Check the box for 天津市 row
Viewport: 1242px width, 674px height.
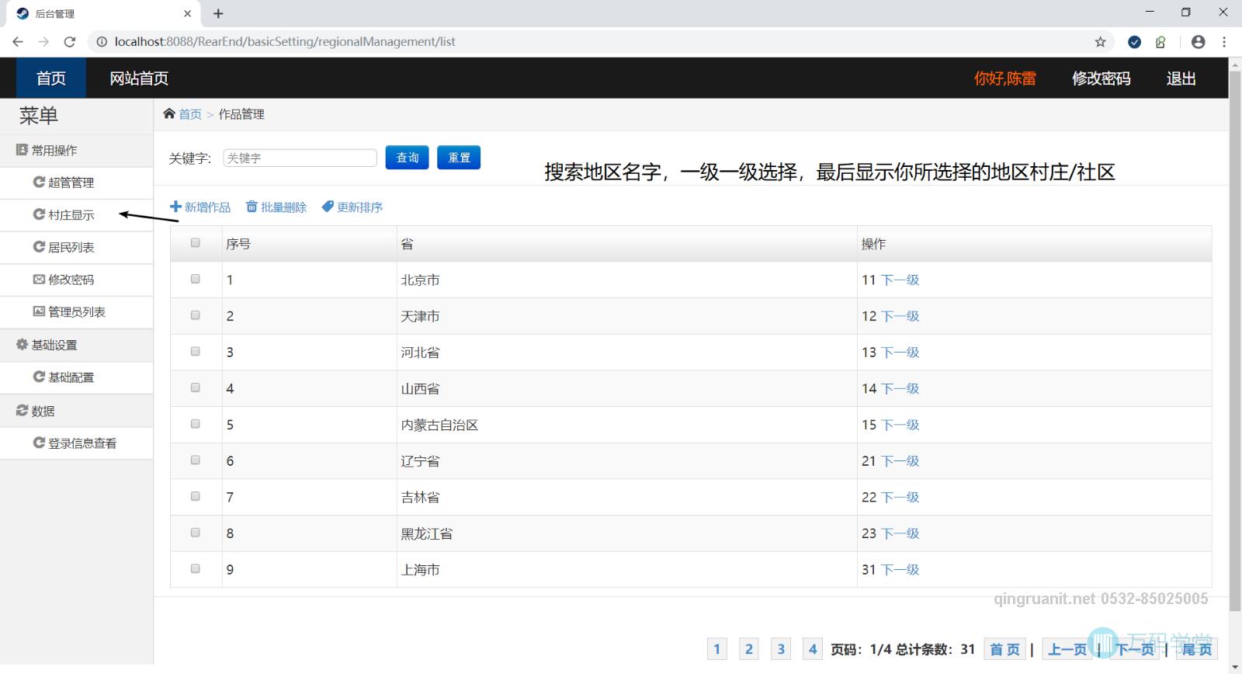(x=196, y=315)
